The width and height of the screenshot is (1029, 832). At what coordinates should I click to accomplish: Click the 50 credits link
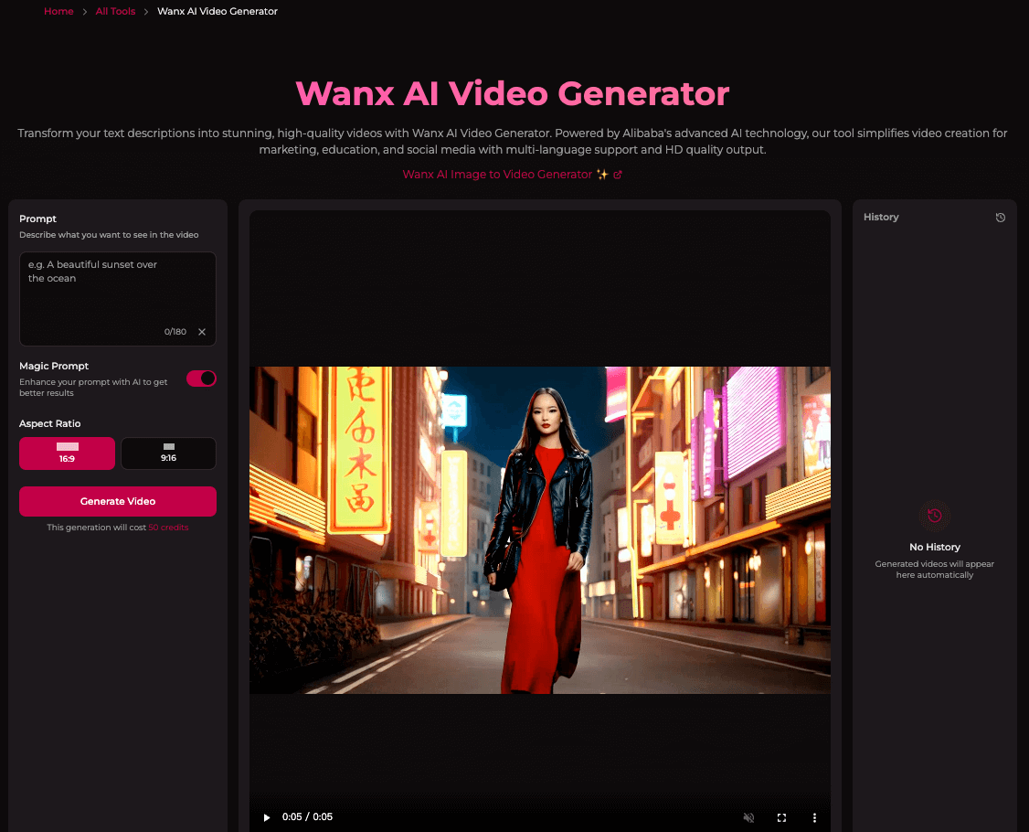point(168,528)
